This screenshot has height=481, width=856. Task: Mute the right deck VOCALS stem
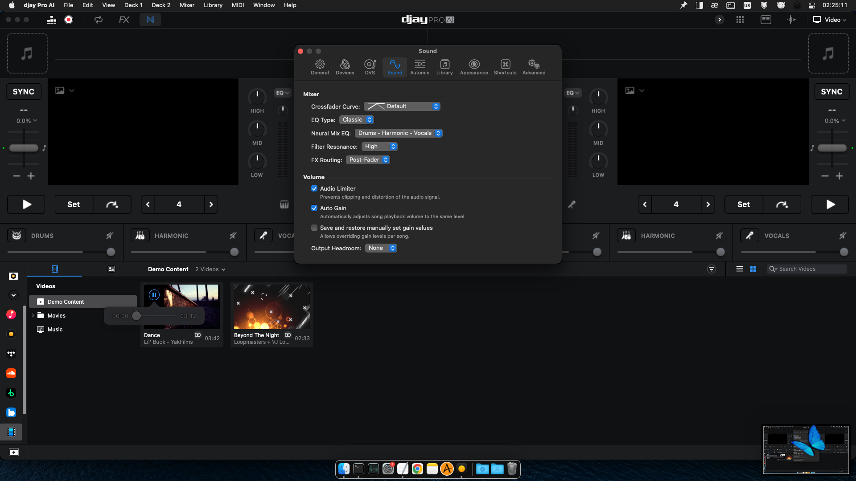click(x=843, y=236)
